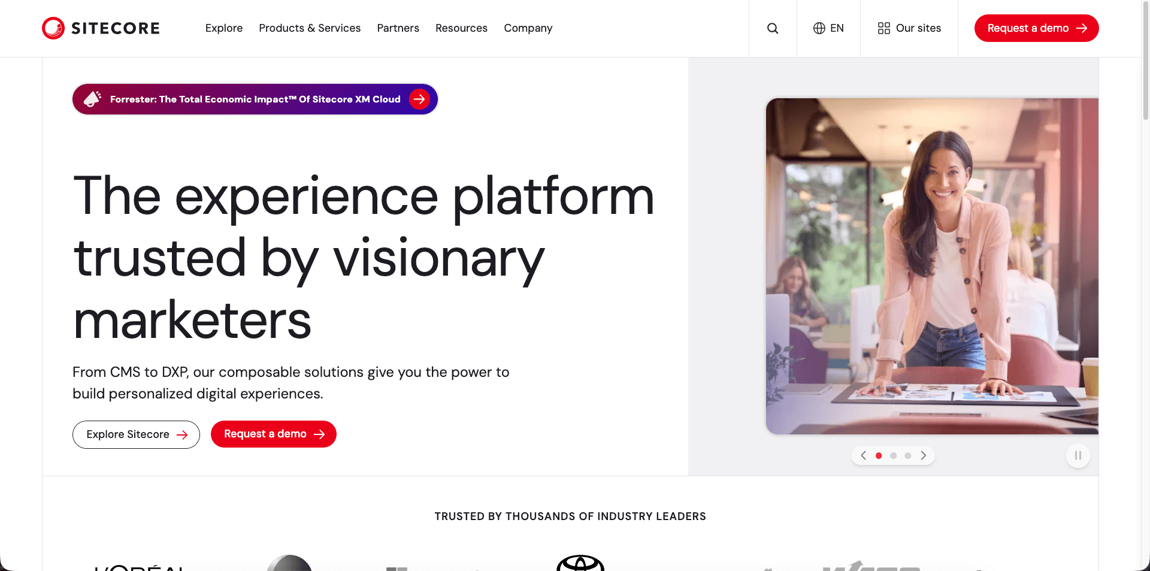1150x571 pixels.
Task: Click the Explore Sitecore button
Action: pos(136,434)
